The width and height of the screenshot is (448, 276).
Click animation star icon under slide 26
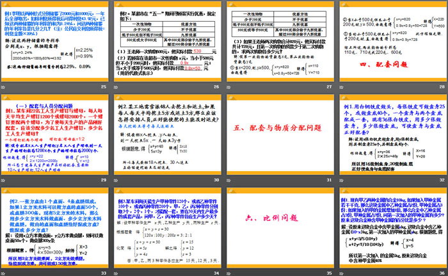tap(116, 87)
